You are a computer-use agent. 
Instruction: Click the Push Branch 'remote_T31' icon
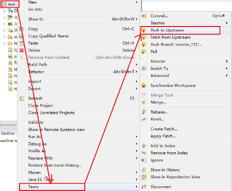(144, 45)
